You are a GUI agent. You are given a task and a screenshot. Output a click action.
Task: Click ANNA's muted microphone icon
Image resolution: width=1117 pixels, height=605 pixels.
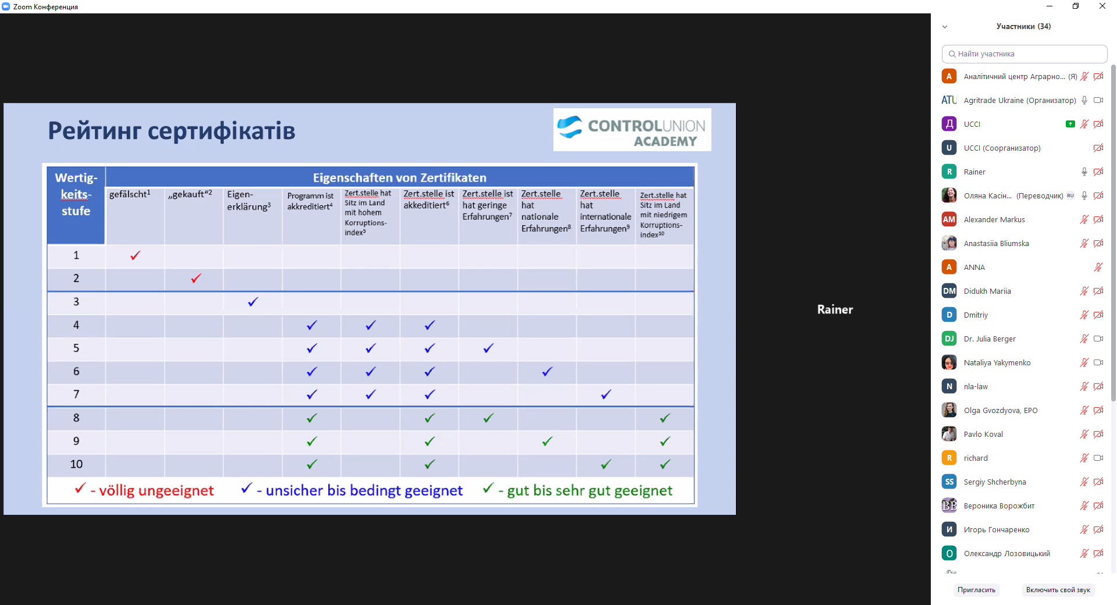point(1098,267)
